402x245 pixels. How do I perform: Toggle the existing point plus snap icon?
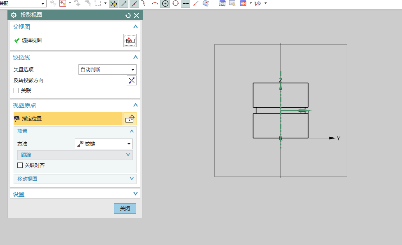[186, 4]
